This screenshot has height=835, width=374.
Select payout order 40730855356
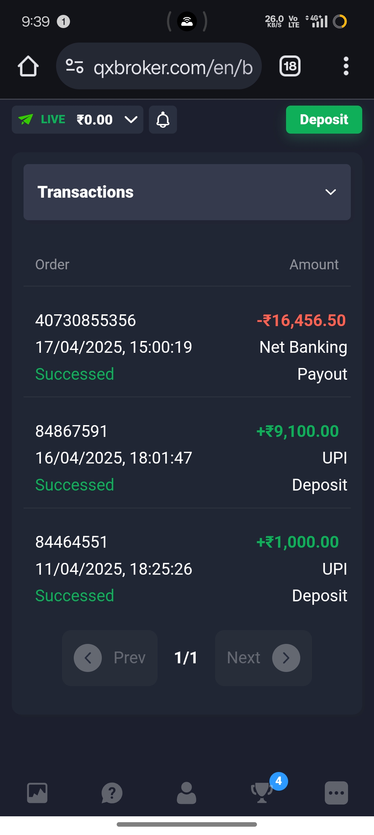click(86, 321)
